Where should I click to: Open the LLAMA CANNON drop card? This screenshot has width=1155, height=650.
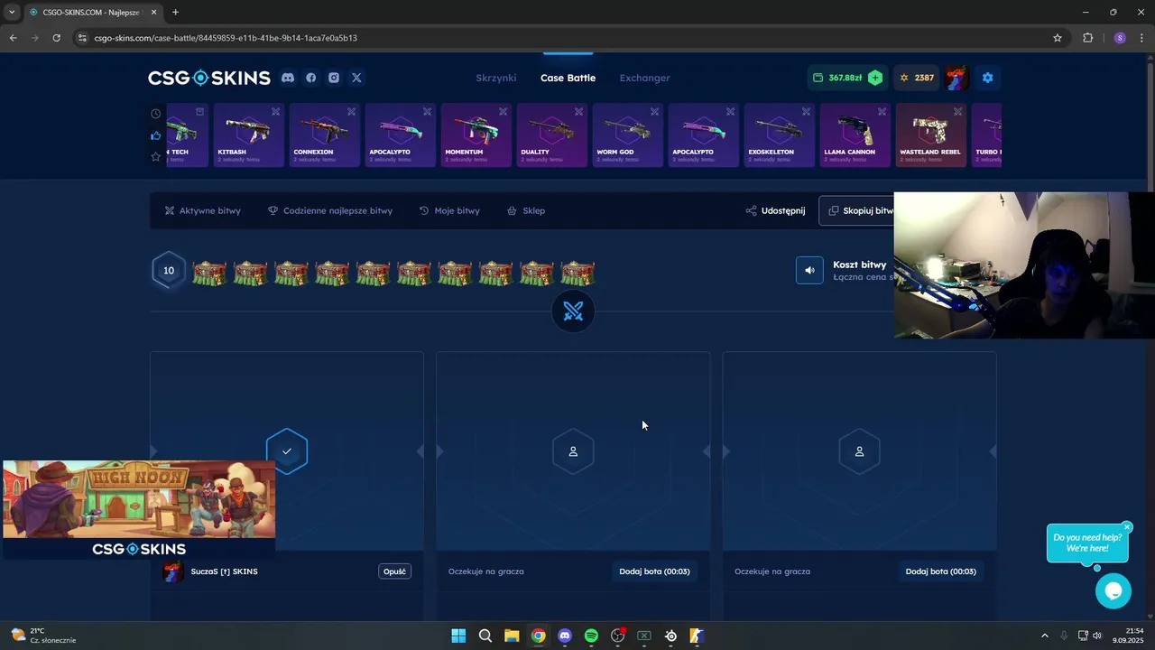pyautogui.click(x=854, y=135)
